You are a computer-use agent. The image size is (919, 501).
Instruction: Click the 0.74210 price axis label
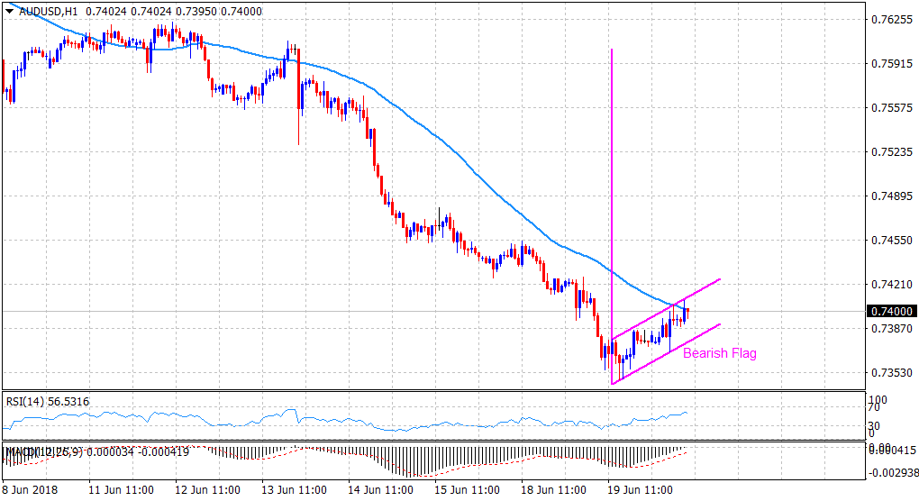pos(889,284)
